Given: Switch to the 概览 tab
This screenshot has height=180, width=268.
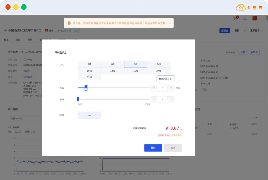Looking at the screenshot, I should (6, 40).
